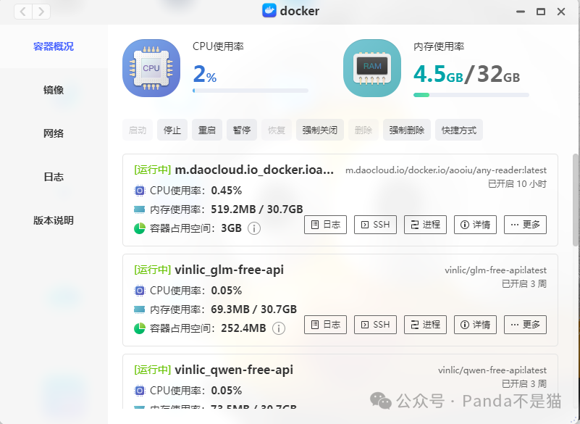
Task: View 进程 processes of vinlic_glm-free-api
Action: 425,325
